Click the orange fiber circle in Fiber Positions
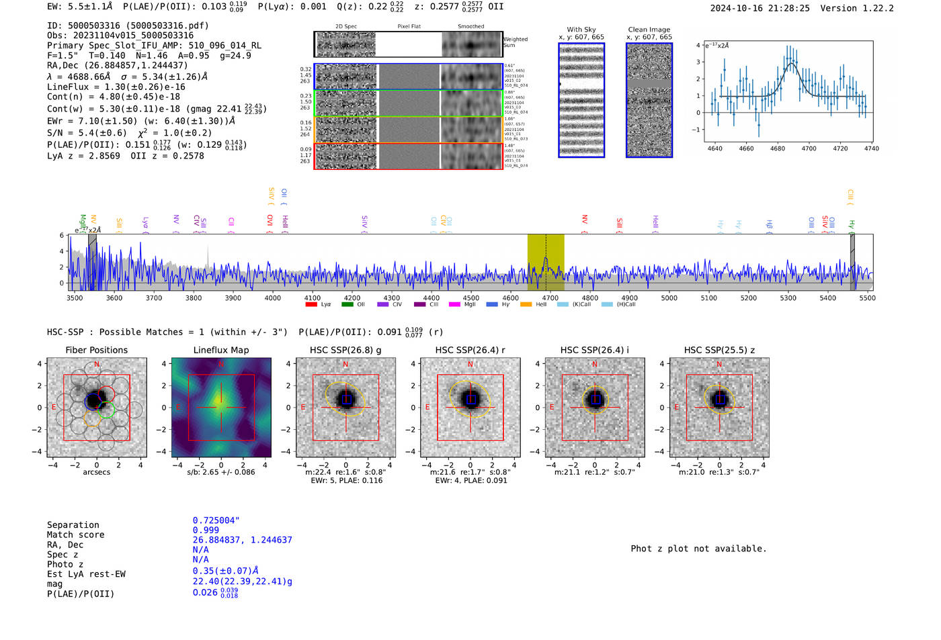The height and width of the screenshot is (640, 941). tap(93, 418)
